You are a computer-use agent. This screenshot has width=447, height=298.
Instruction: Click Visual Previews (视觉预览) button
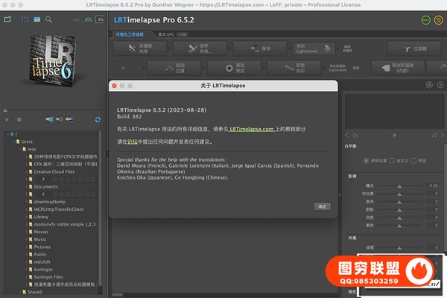[x=232, y=69]
